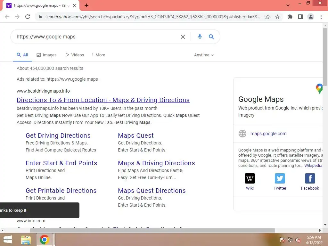Select the All results tab
The image size is (328, 246).
click(22, 55)
